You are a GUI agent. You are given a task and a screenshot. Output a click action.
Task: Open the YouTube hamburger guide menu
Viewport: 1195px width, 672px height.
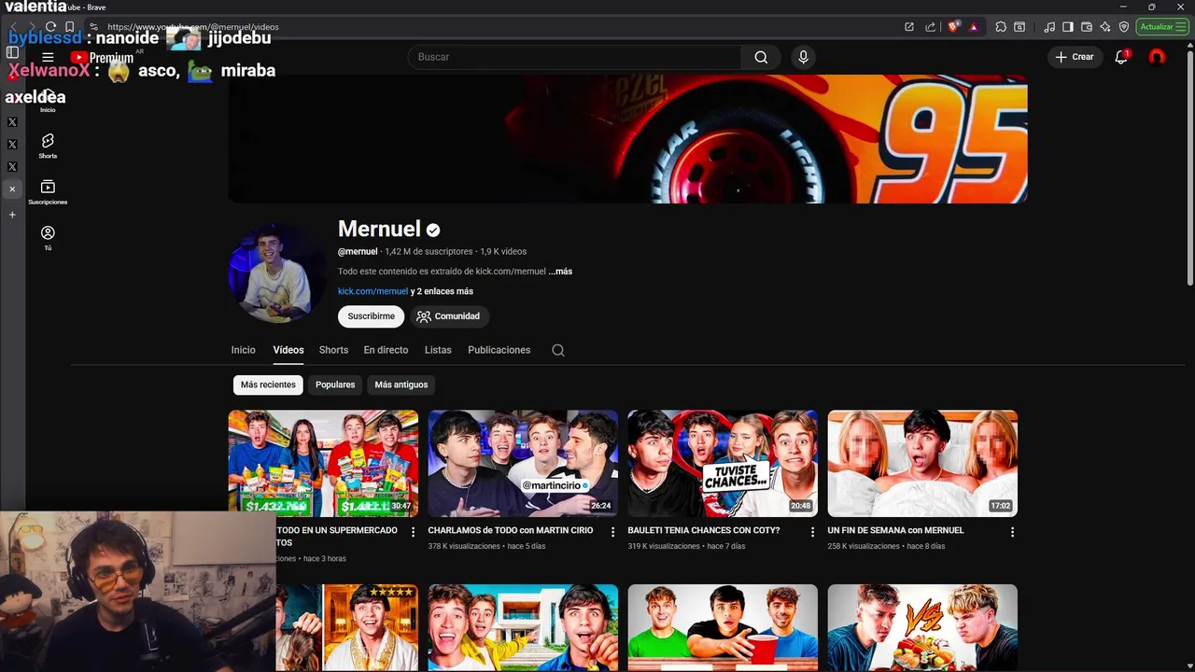click(48, 57)
